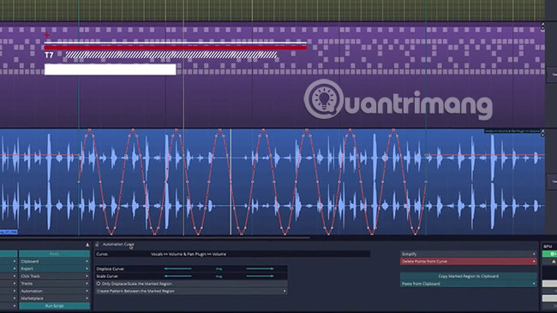The image size is (557, 313).
Task: Open the Click Track submenu
Action: [54, 276]
